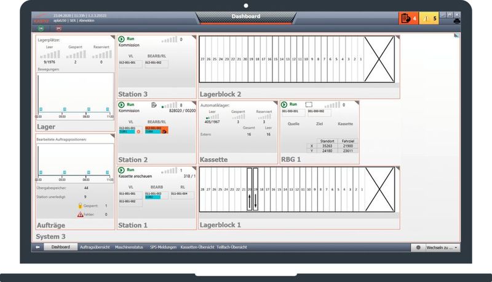The height and width of the screenshot is (282, 492).
Task: Open the Auftragsübersicht tab
Action: 95,247
